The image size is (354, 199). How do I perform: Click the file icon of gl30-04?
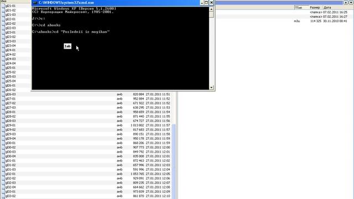click(x=3, y=156)
